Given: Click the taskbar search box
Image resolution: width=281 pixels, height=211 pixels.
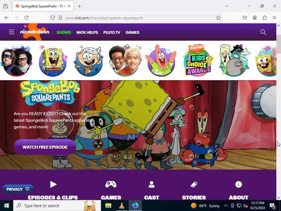Looking at the screenshot, I should pyautogui.click(x=57, y=206).
